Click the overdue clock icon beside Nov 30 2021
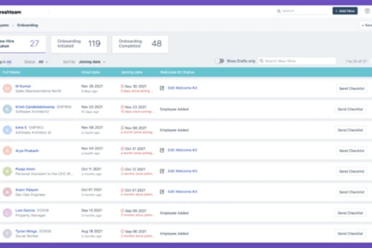The image size is (372, 248). pos(122,86)
